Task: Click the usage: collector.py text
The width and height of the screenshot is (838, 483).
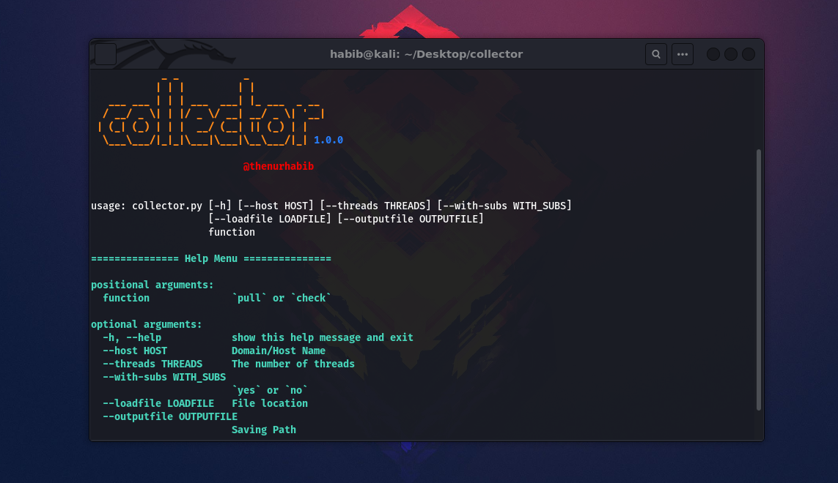Action: coord(147,206)
